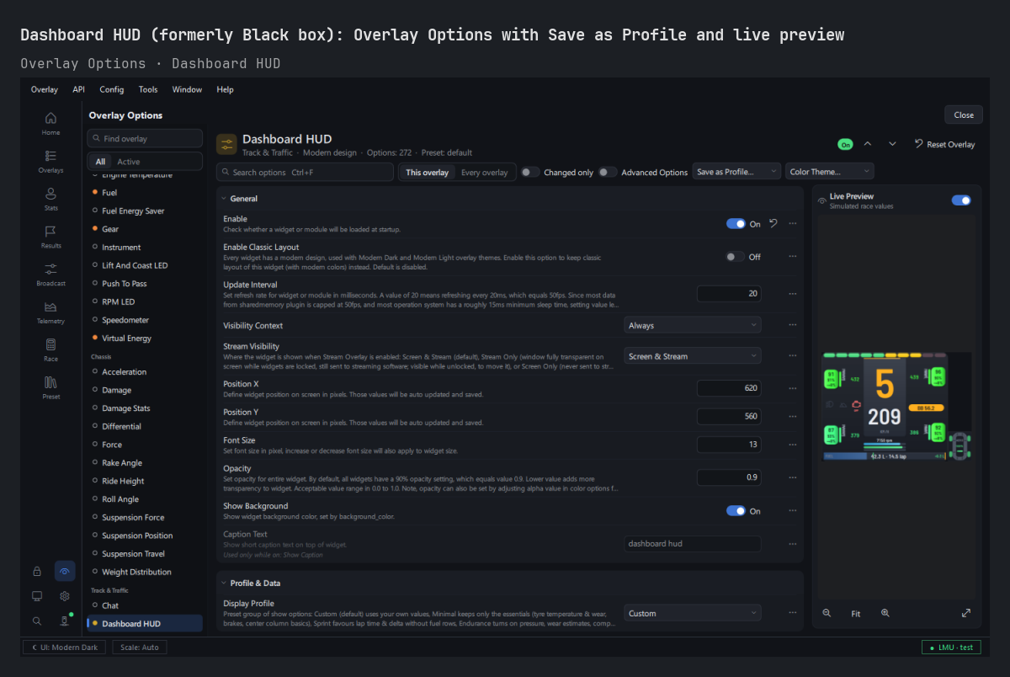Viewport: 1010px width, 677px height.
Task: Focus the Search options field
Action: click(x=305, y=172)
